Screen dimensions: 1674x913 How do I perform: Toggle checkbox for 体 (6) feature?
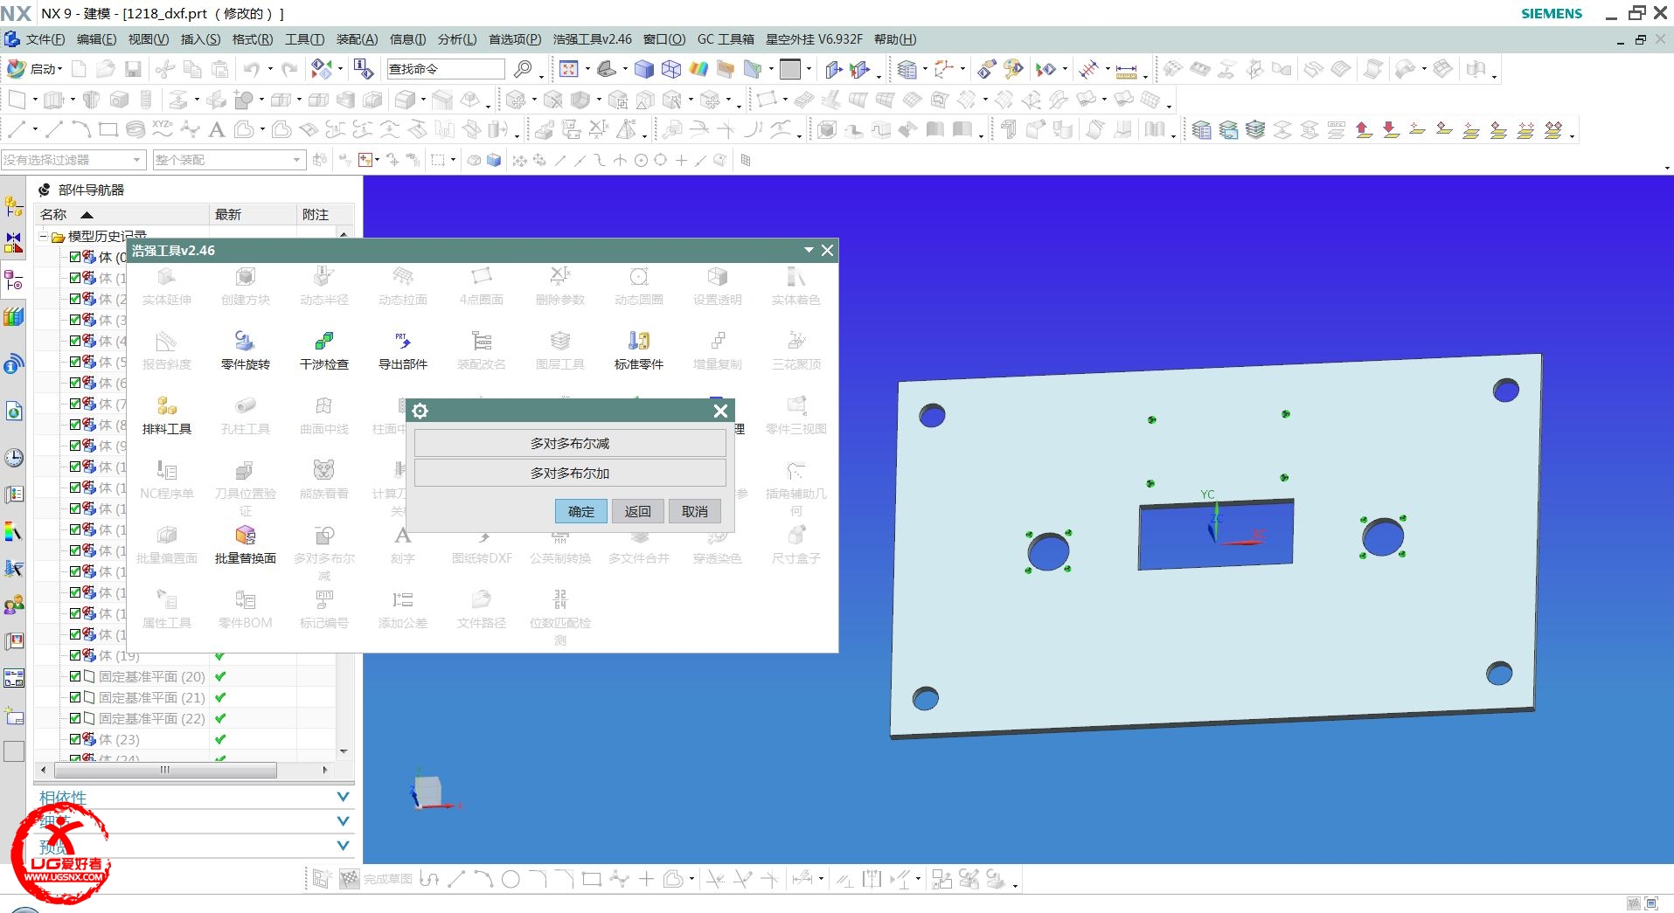(75, 383)
